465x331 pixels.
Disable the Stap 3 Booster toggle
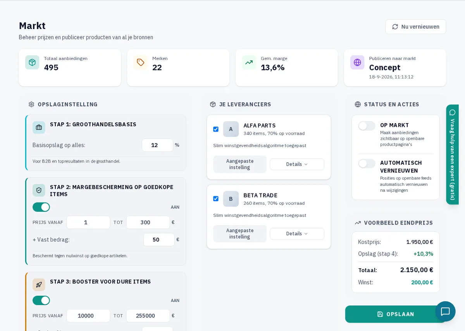pyautogui.click(x=41, y=300)
